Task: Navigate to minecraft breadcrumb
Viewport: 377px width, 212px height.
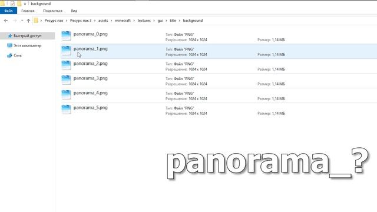Action: click(x=123, y=21)
